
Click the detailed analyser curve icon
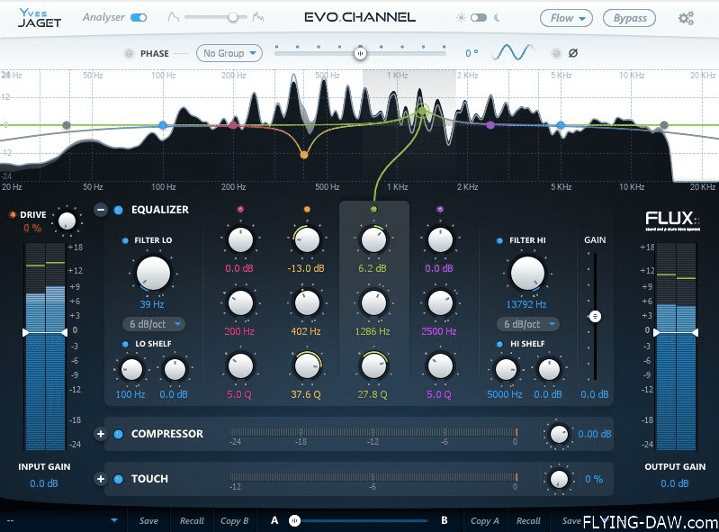pos(258,17)
